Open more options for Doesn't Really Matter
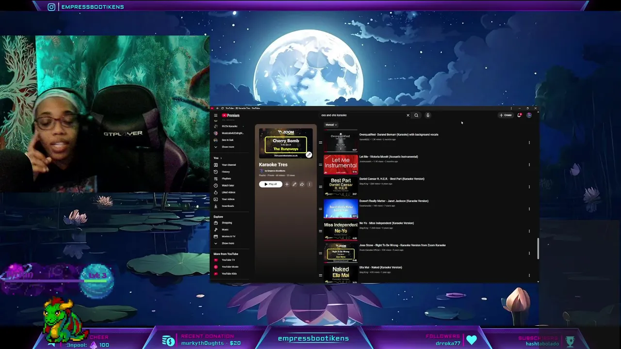This screenshot has height=349, width=621. click(x=529, y=209)
